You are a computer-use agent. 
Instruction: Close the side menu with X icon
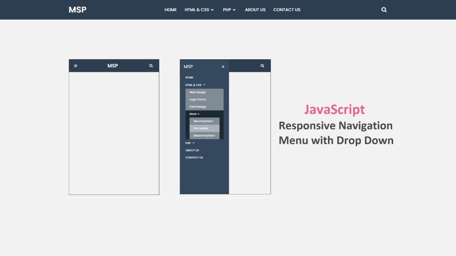tap(223, 66)
